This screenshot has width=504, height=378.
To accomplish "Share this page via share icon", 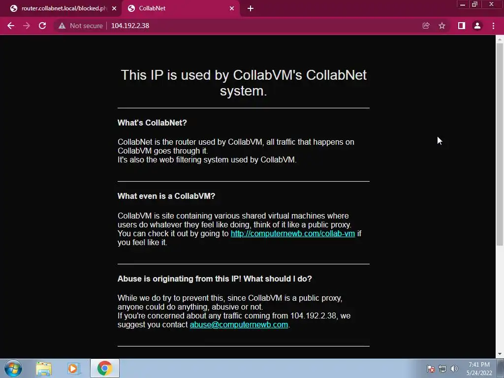I will (x=426, y=26).
